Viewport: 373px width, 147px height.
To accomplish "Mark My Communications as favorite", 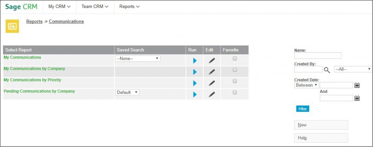I will (x=235, y=59).
